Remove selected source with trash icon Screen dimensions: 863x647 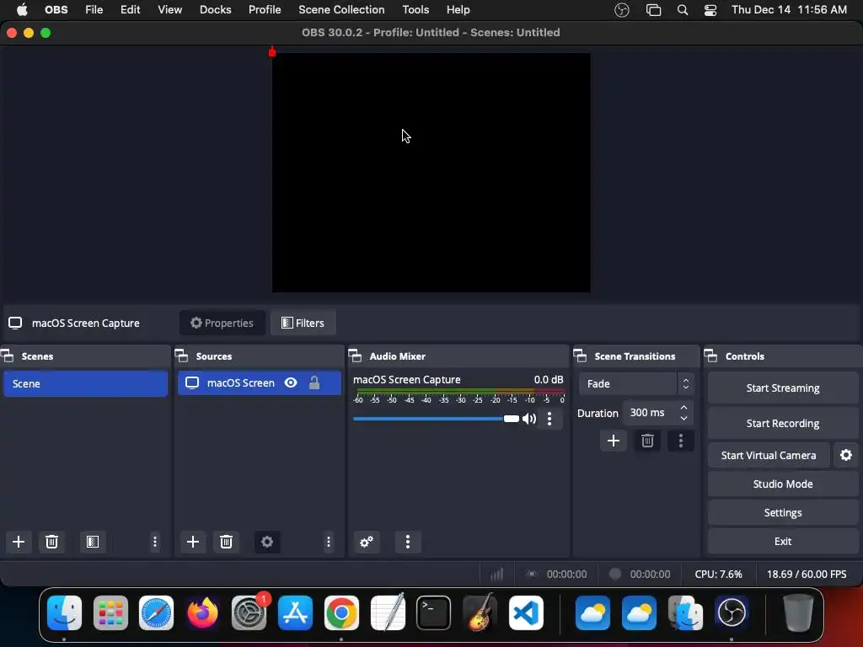coord(226,542)
